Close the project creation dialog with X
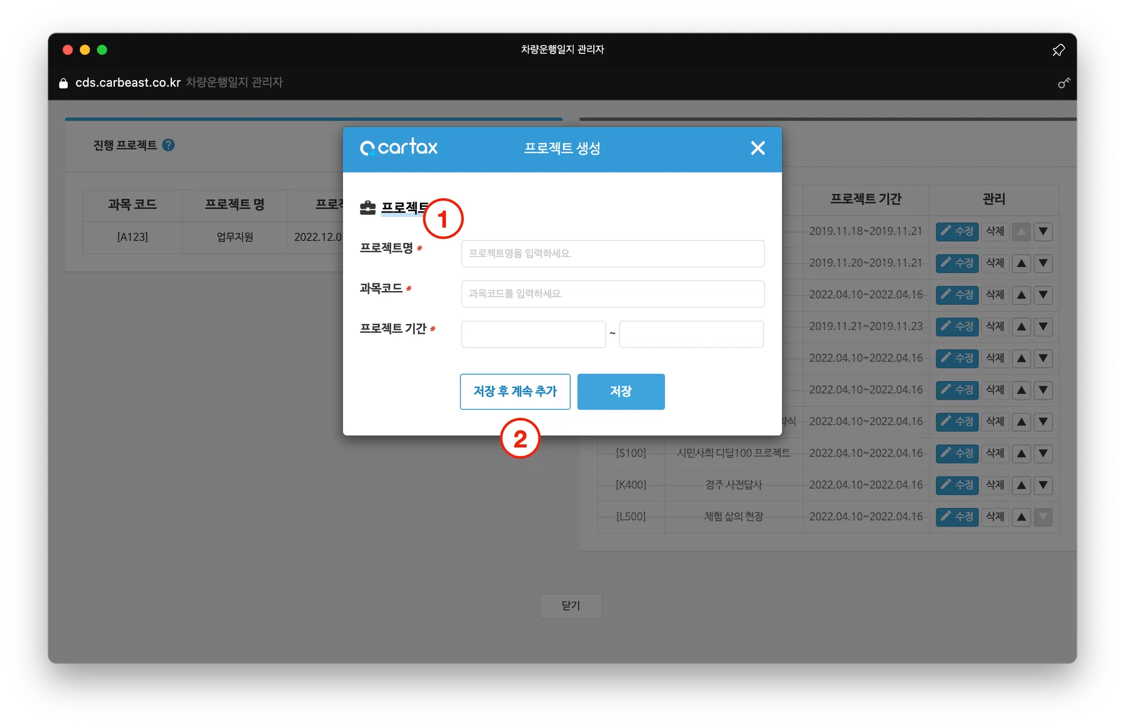The width and height of the screenshot is (1125, 727). point(758,148)
